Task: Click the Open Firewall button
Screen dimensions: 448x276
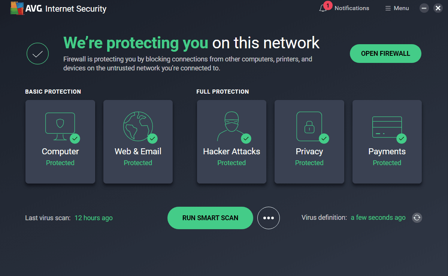Action: 385,53
